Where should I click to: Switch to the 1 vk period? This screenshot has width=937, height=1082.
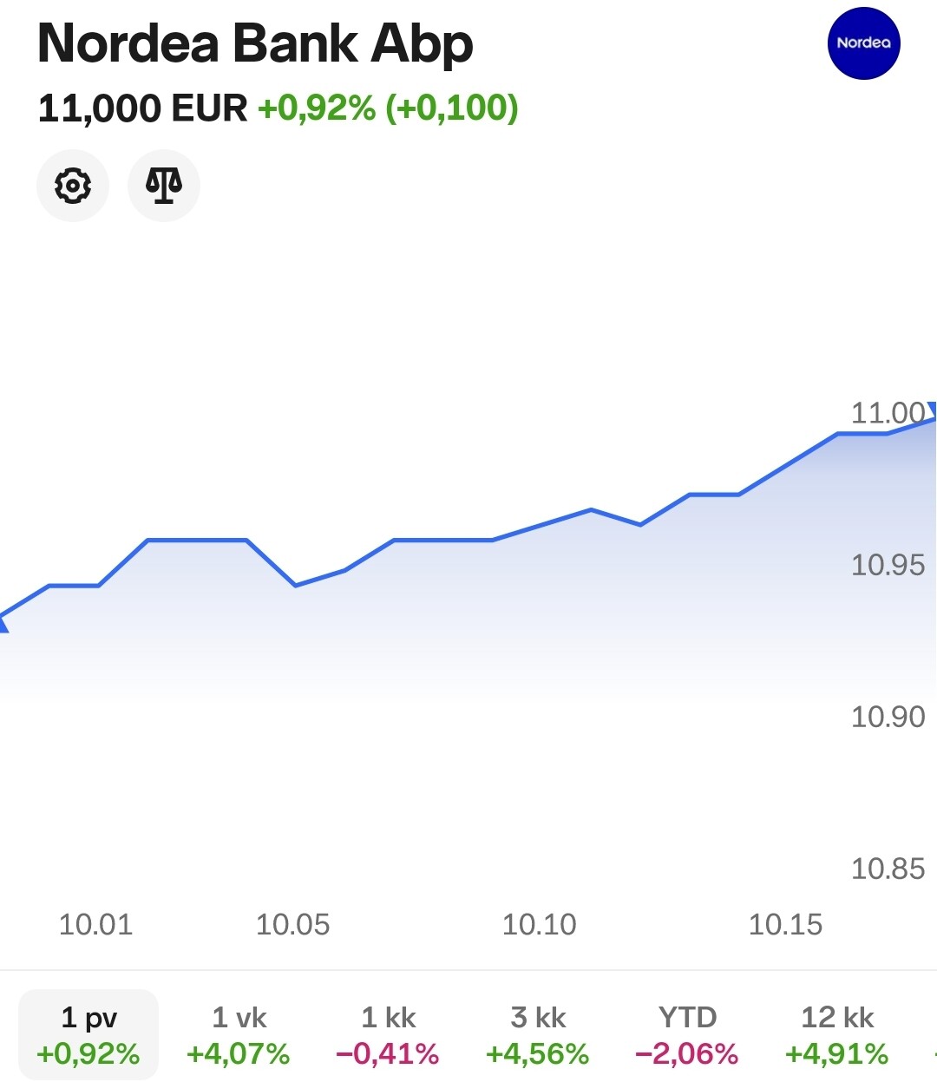click(239, 1035)
